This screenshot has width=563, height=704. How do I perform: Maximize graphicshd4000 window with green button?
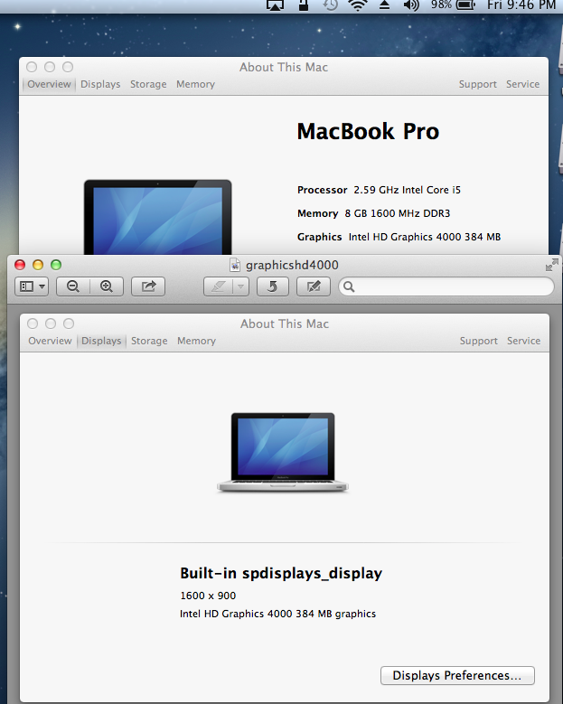pos(56,265)
